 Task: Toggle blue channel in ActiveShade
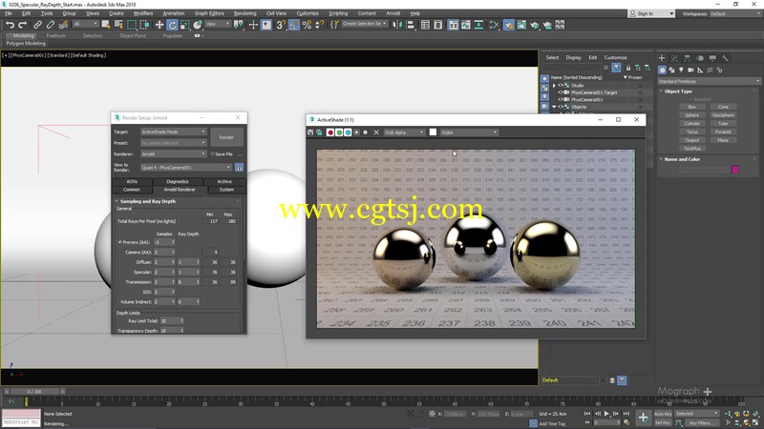(x=348, y=133)
